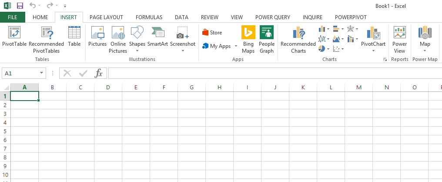Open the combo chart dropdown

(357, 39)
